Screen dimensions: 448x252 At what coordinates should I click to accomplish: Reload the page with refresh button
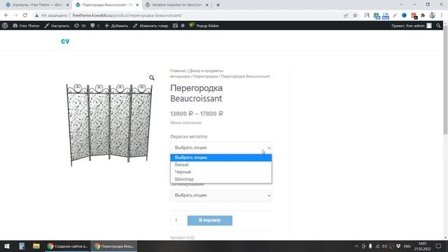pyautogui.click(x=25, y=15)
